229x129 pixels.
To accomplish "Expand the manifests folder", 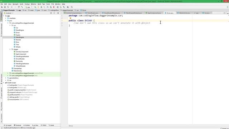I will pyautogui.click(x=6, y=18).
